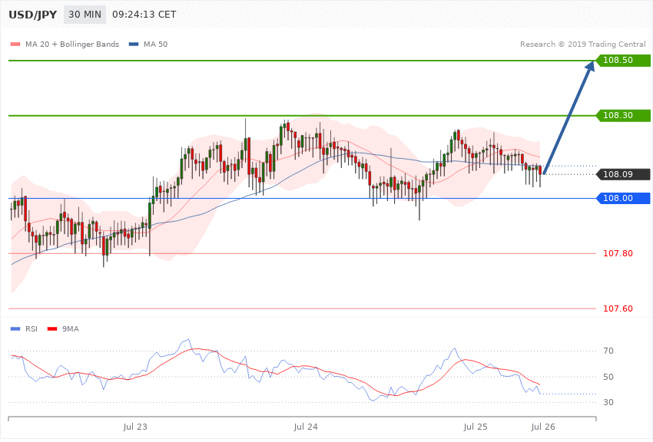Click the Jul 25 date label
Viewport: 653px width, 442px height.
(476, 427)
